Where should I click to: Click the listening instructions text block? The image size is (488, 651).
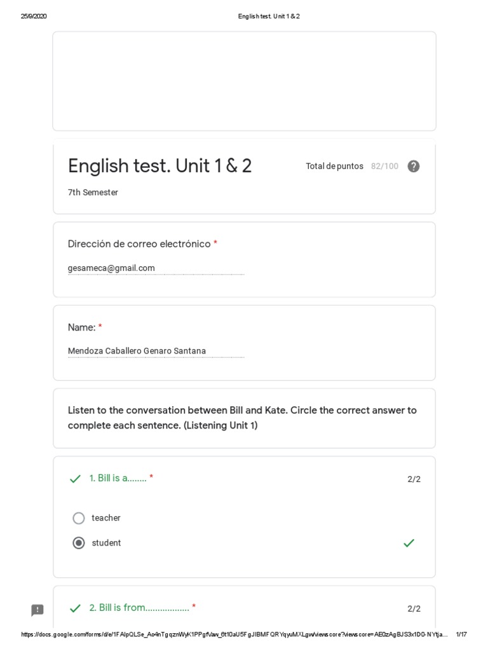pyautogui.click(x=242, y=418)
